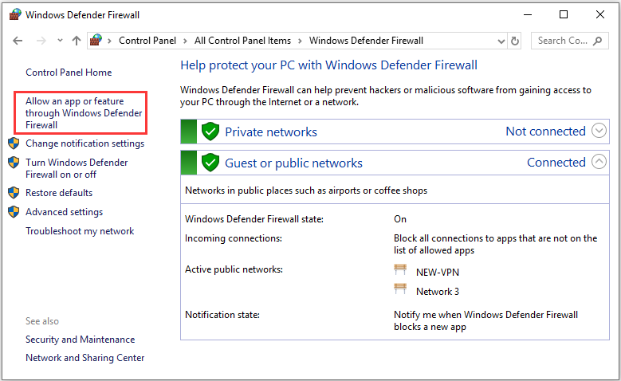Viewport: 621px width, 381px height.
Task: Open Advanced settings link
Action: pos(64,212)
